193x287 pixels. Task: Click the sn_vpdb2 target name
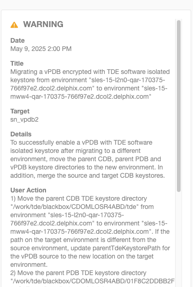click(x=24, y=120)
